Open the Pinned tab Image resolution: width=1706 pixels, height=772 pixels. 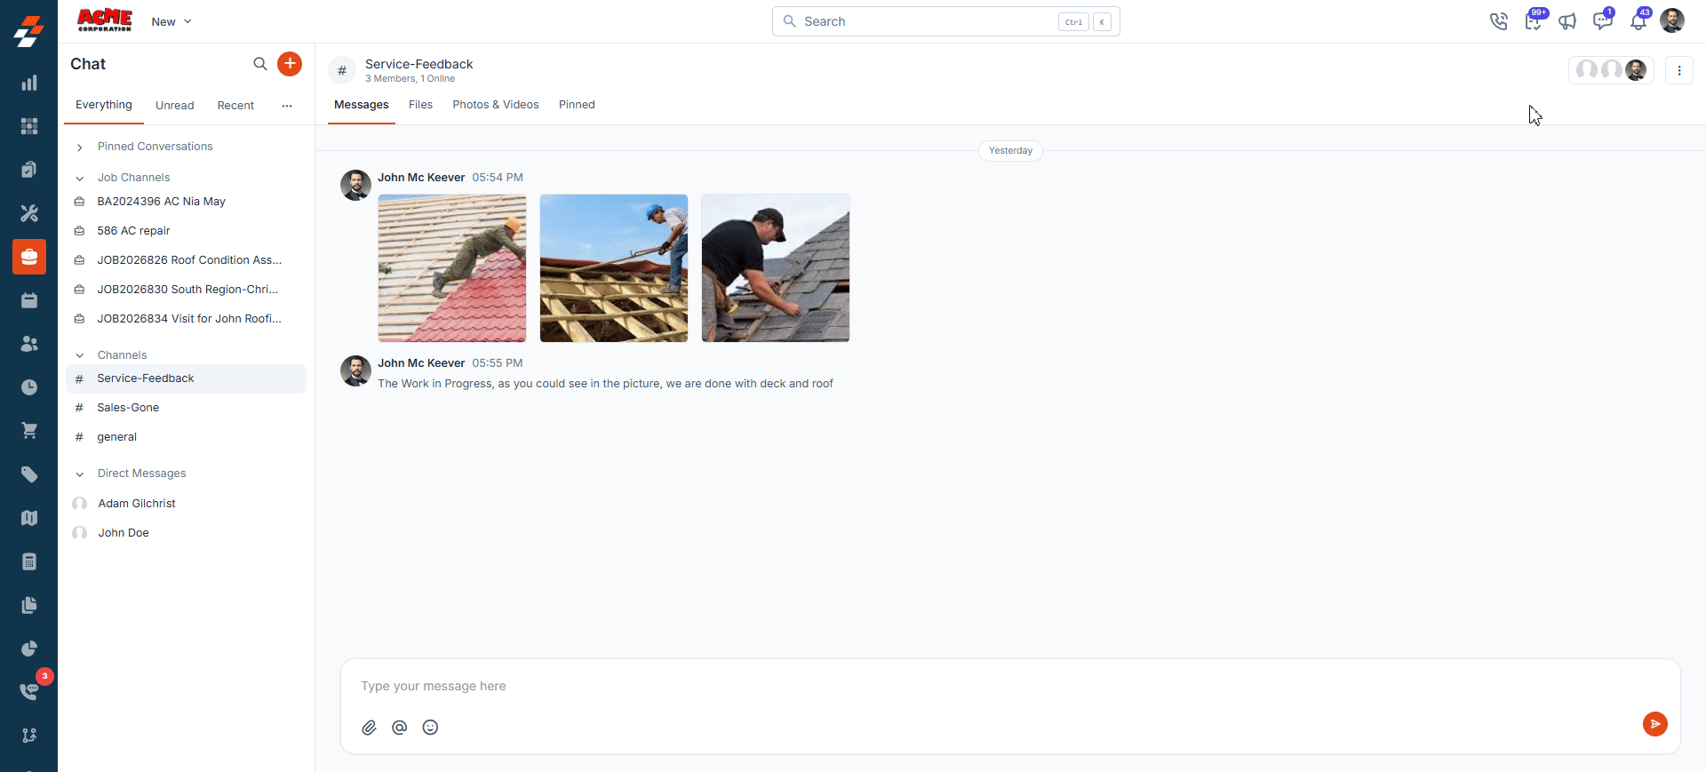coord(577,105)
